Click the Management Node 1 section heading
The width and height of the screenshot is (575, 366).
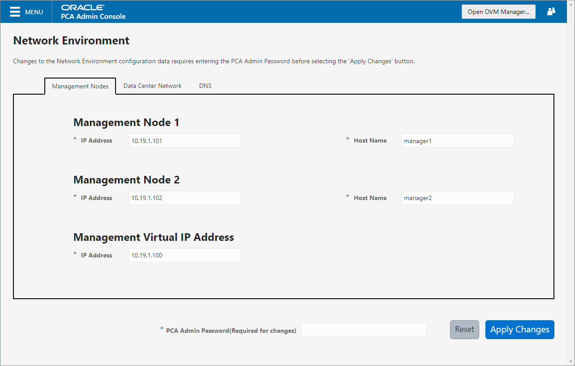coord(127,122)
